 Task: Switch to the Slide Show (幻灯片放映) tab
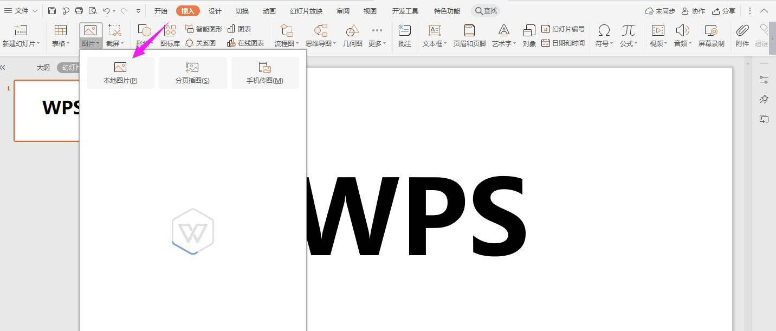tap(306, 11)
